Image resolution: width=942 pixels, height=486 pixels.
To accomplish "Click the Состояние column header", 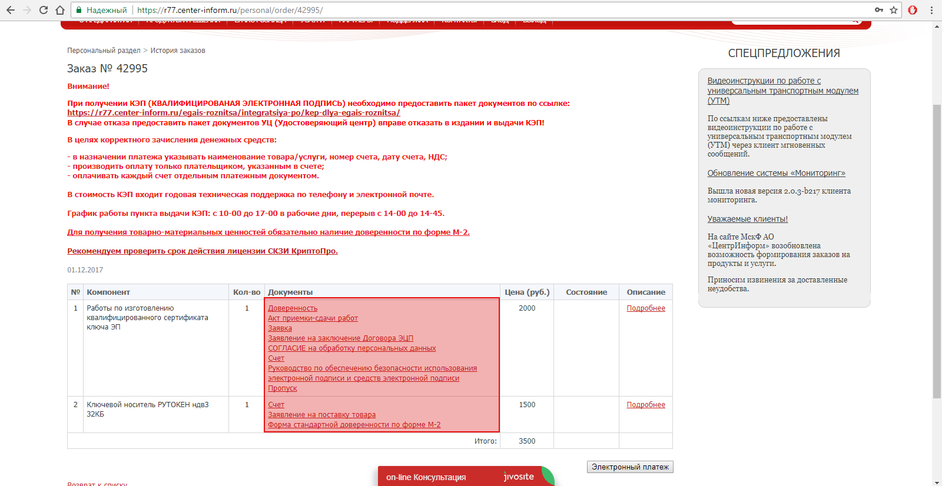I will [586, 292].
